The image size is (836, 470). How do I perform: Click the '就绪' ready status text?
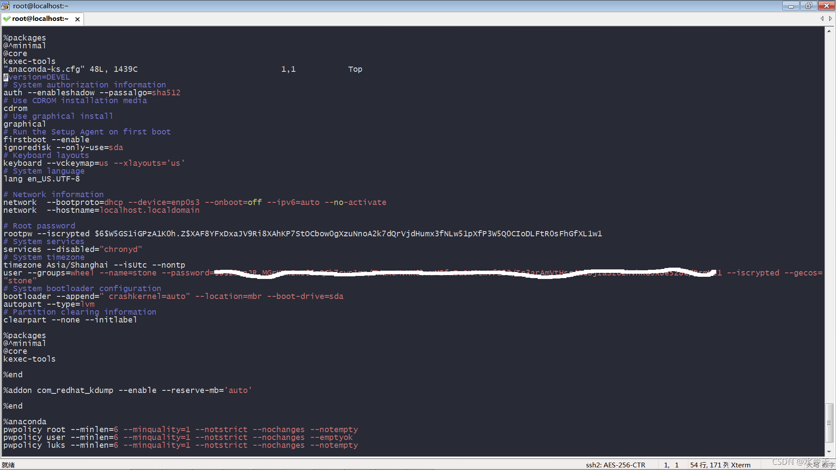(x=8, y=465)
